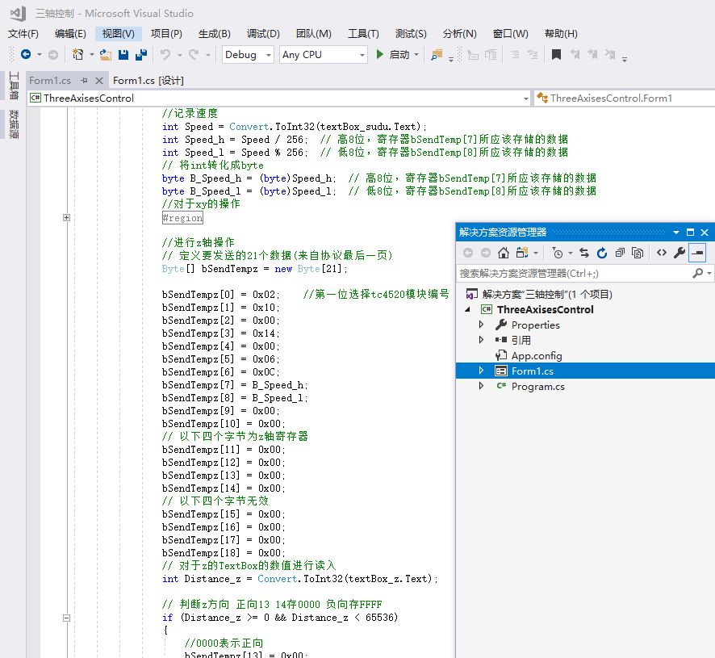Pin the Form1.cs tab
The height and width of the screenshot is (658, 715).
point(84,81)
